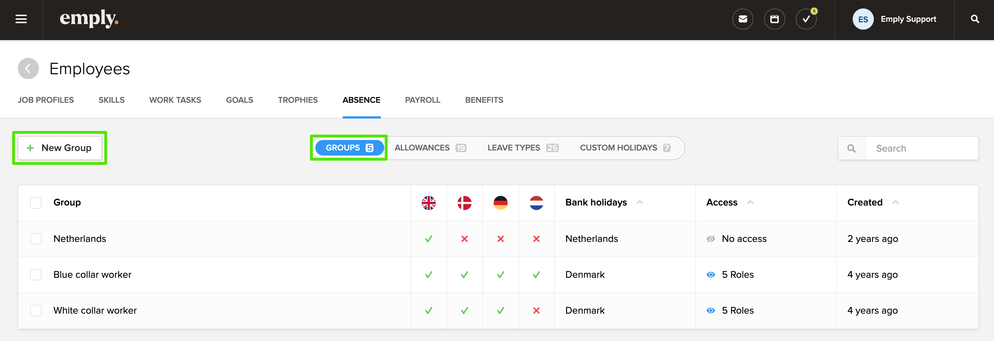Image resolution: width=994 pixels, height=341 pixels.
Task: Open the tasks checkmark icon
Action: tap(806, 19)
